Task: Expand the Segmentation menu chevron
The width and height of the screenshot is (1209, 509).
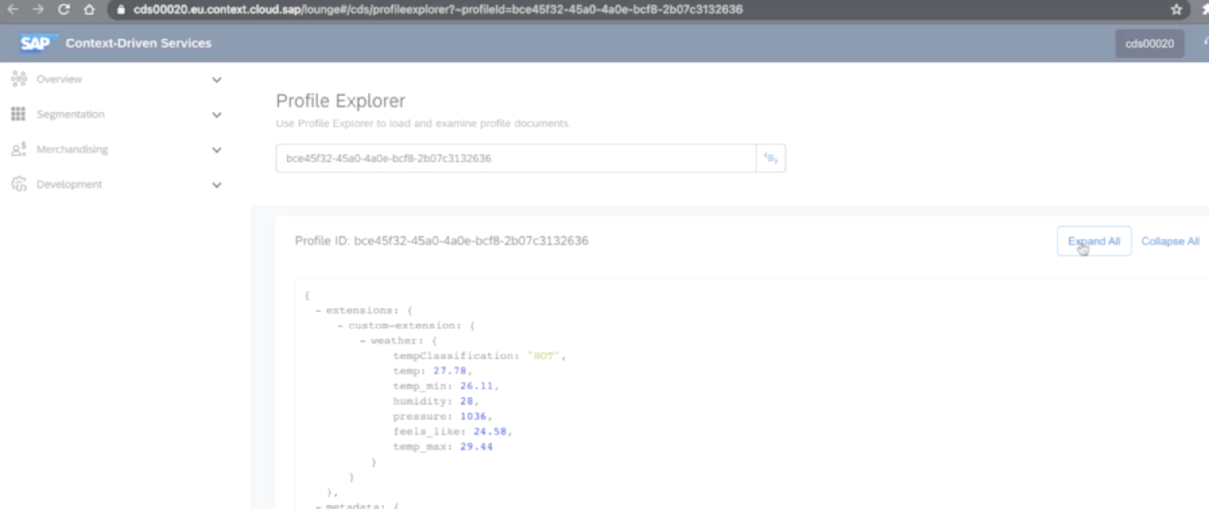Action: 217,115
